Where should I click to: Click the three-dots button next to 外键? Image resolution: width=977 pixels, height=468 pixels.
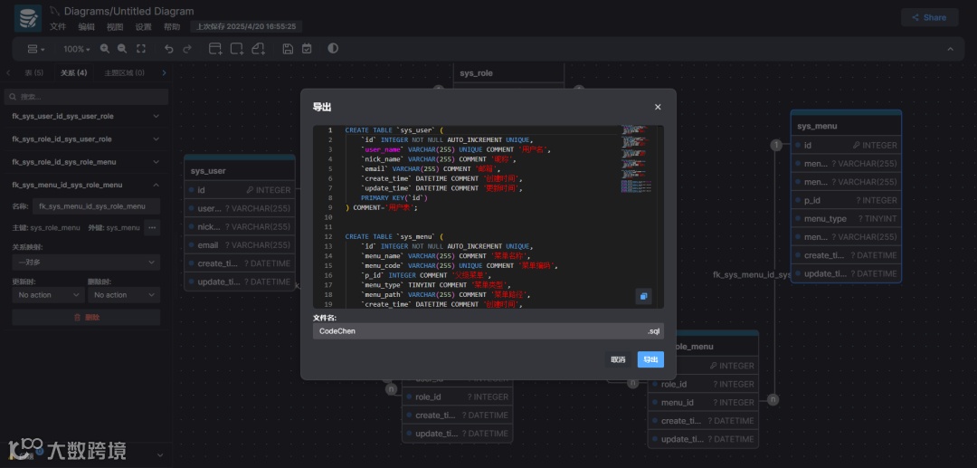coord(152,227)
